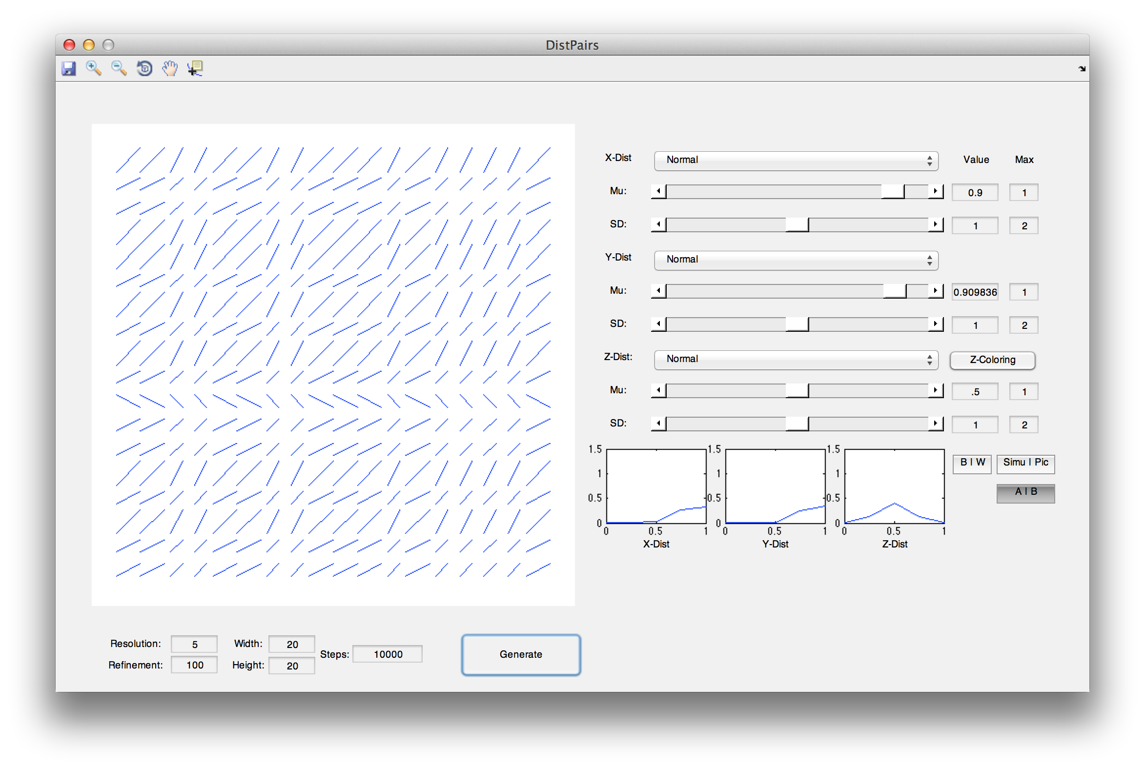Click right arrow of X-Dist Mu slider
This screenshot has height=769, width=1145.
coord(935,191)
